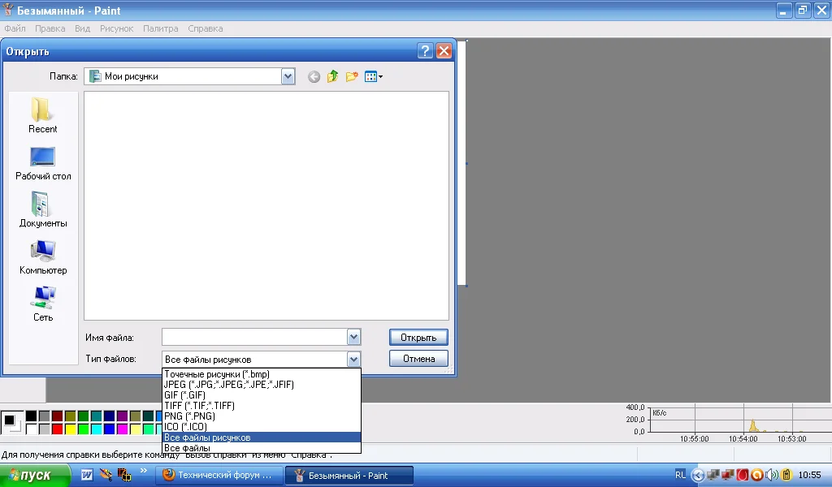Expand the Имя файла dropdown arrow
The image size is (832, 487).
[354, 337]
